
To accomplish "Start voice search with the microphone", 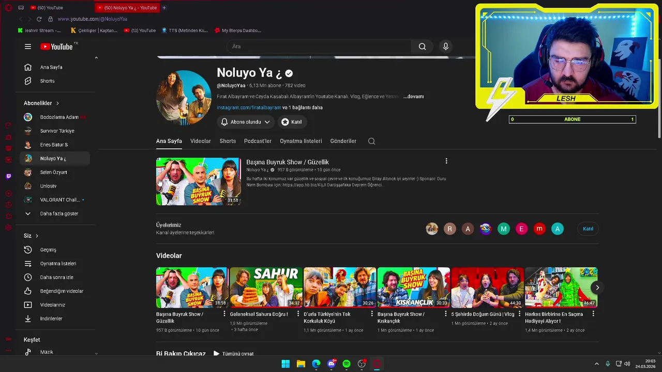I will (x=446, y=47).
